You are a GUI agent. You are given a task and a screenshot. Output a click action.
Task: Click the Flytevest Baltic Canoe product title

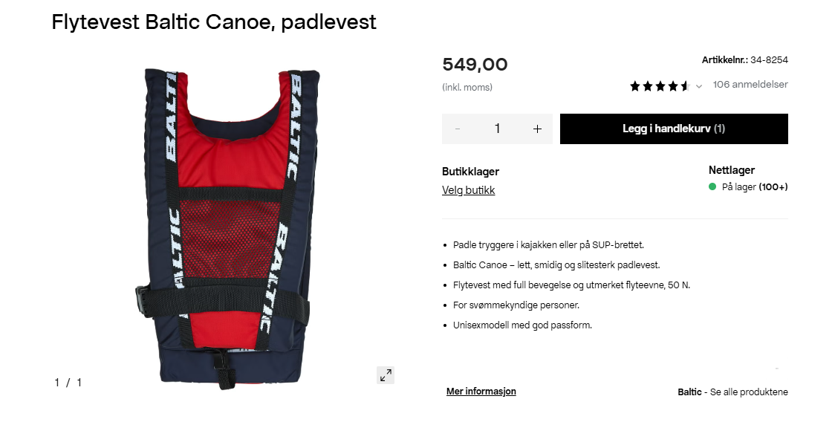tap(214, 22)
